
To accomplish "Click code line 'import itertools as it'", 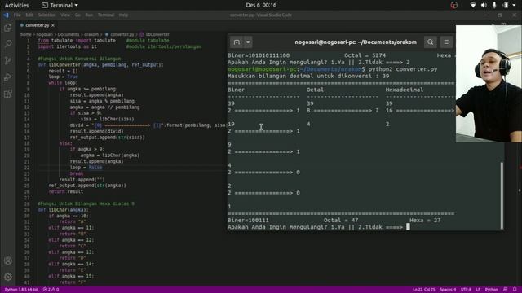I will coord(67,46).
